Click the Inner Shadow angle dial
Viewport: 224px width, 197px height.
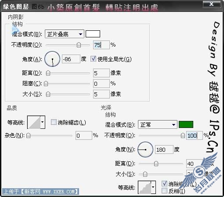point(52,59)
